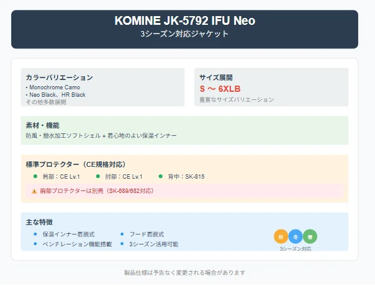Click the 素材・機能 section heading
Viewport: 375px width, 286px height.
coord(43,125)
